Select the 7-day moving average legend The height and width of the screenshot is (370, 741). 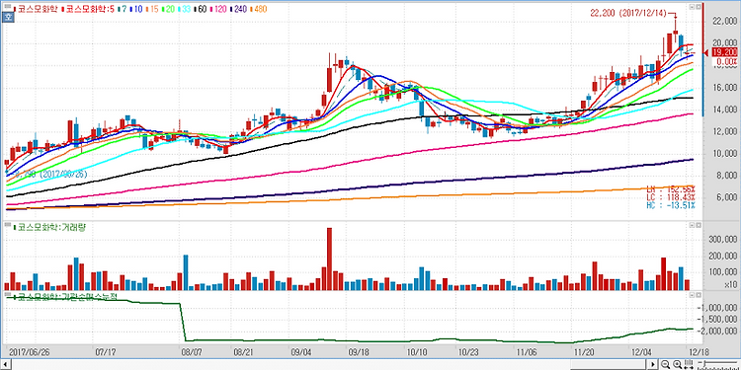[x=123, y=9]
